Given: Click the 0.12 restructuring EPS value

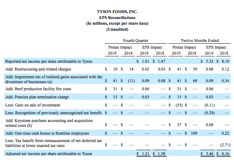Looking at the screenshot, I should (x=225, y=69).
